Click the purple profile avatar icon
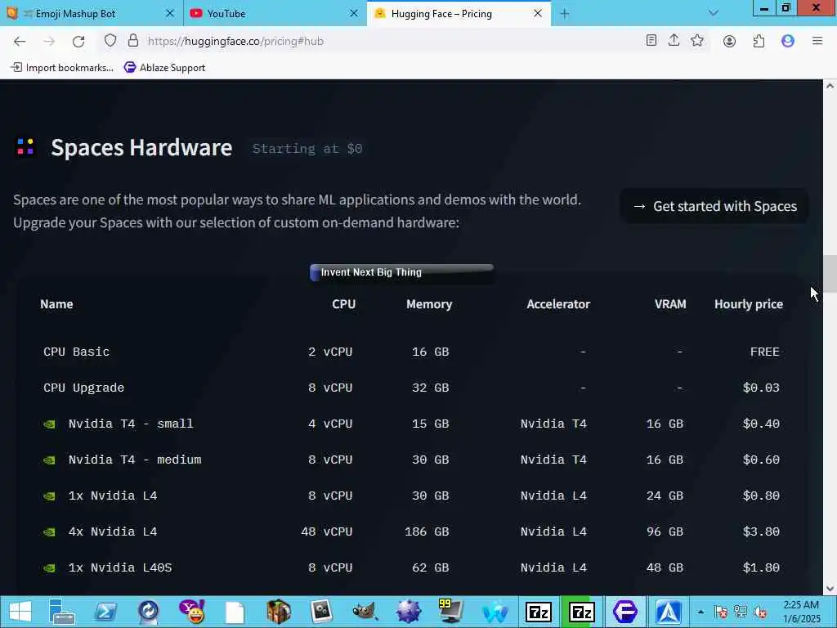 788,41
